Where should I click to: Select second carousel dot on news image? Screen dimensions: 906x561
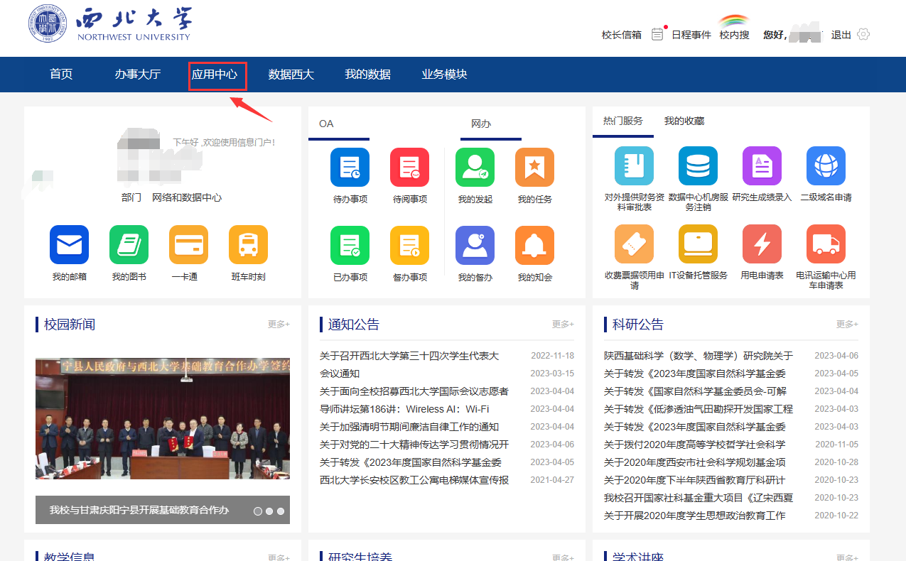tap(269, 511)
